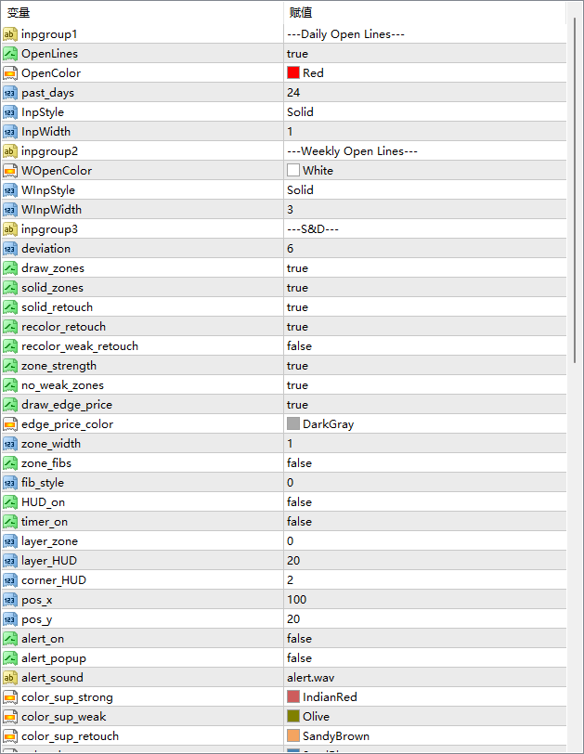Click the bool icon next to HUD_on
584x754 pixels.
coord(10,502)
